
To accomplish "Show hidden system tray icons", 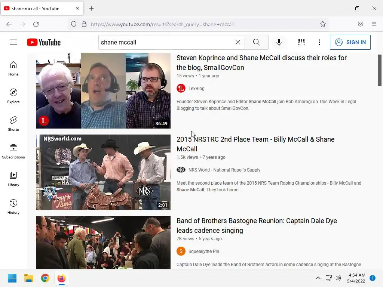I will [x=318, y=278].
